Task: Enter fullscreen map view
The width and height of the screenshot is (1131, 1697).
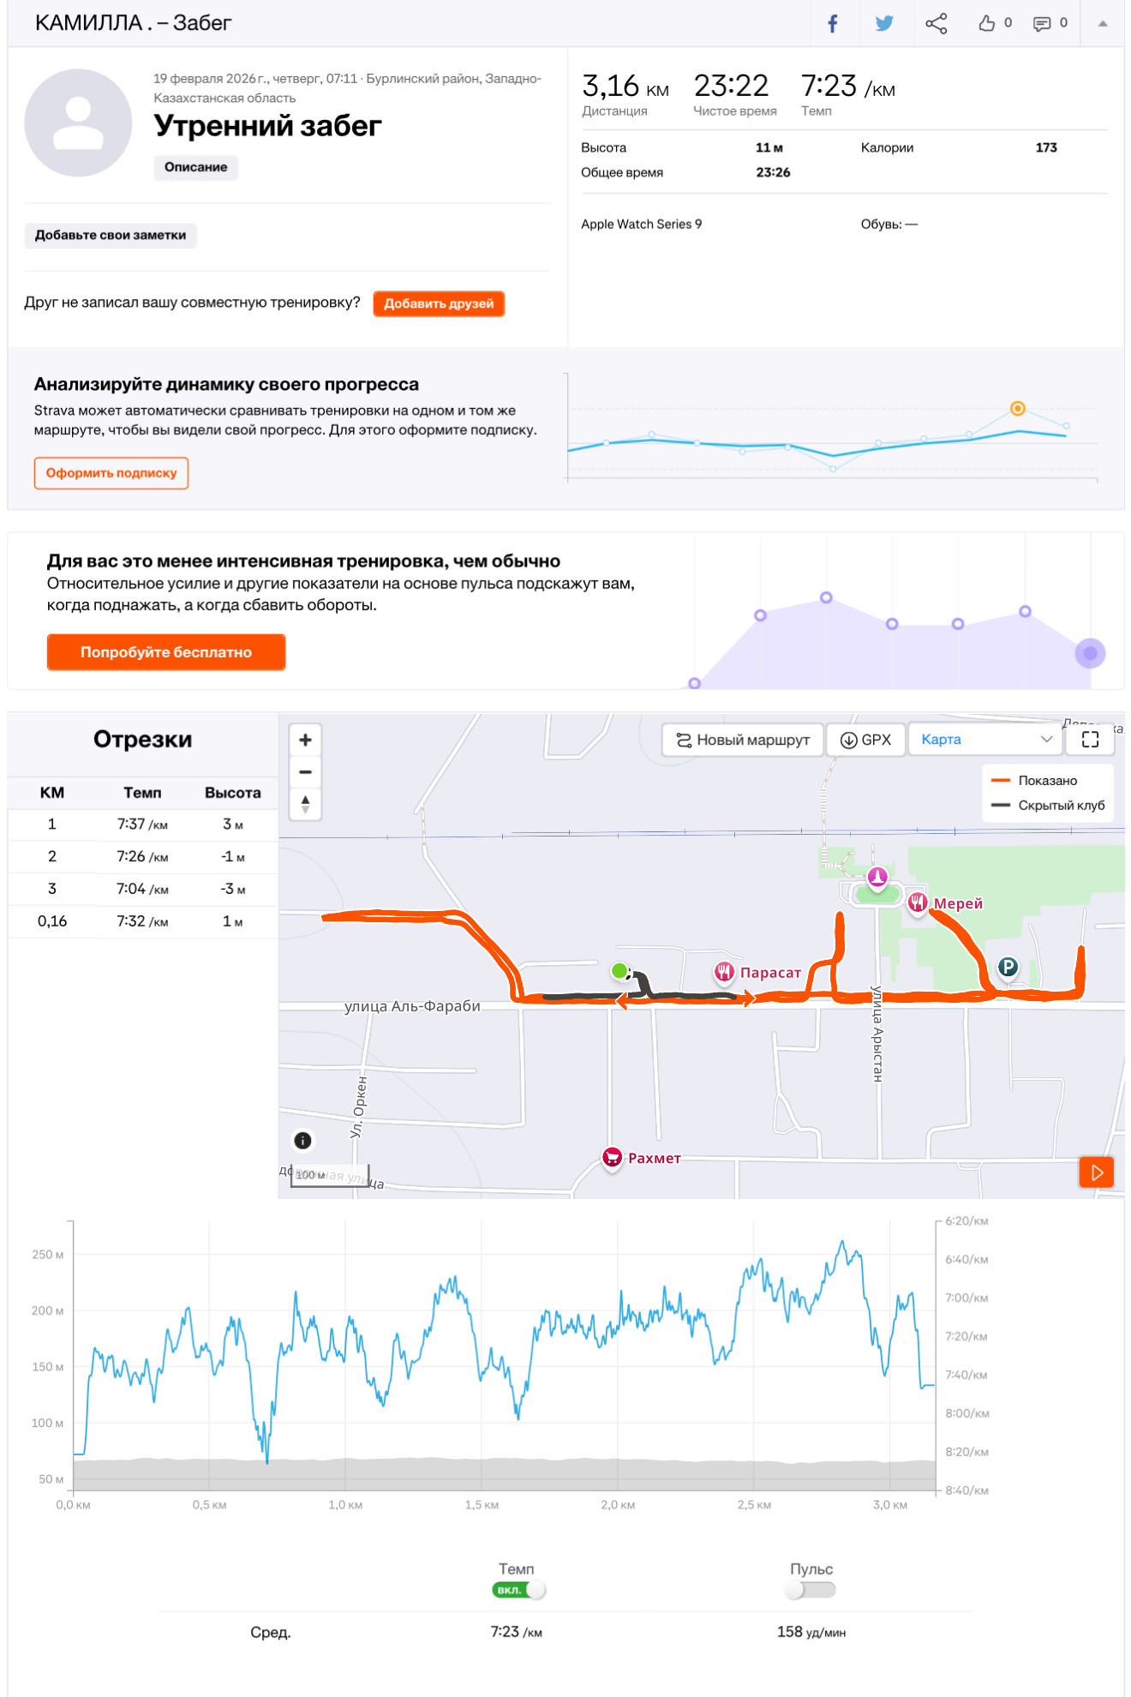Action: (x=1090, y=740)
